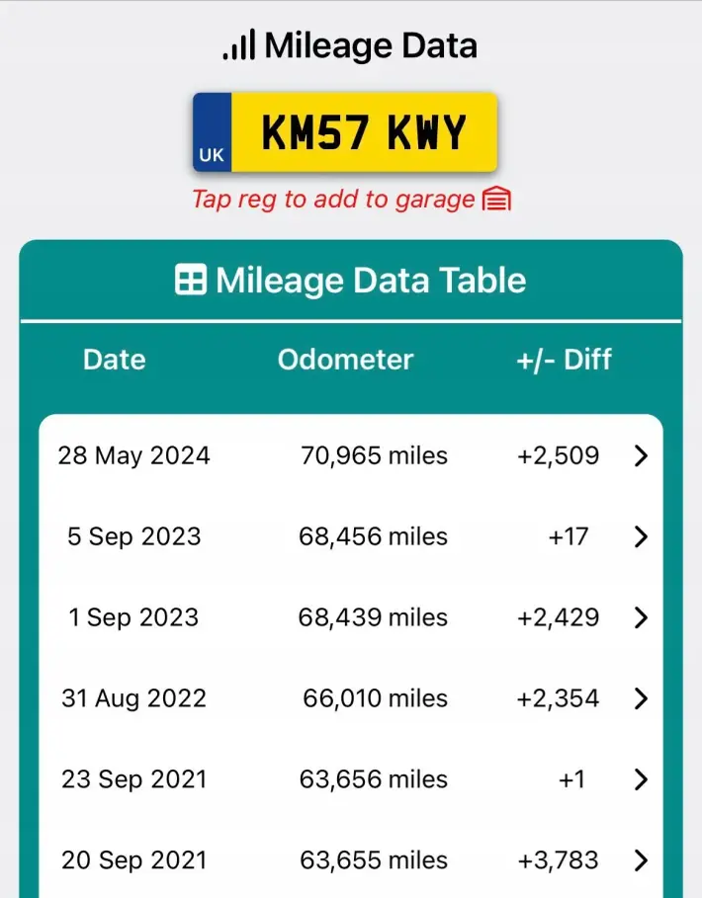
Task: Click the +2,429 difference value
Action: (x=559, y=617)
